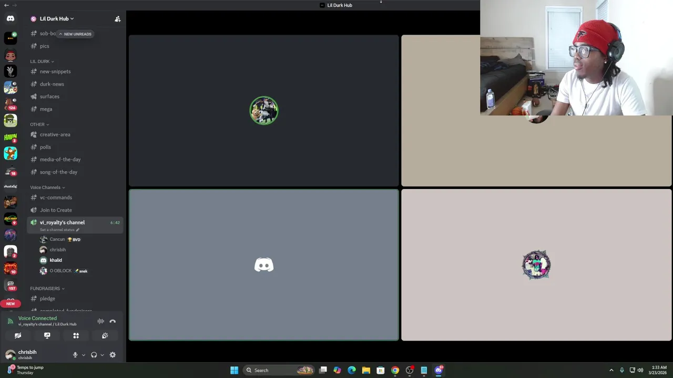
Task: Open microphone input options arrow
Action: tap(83, 355)
